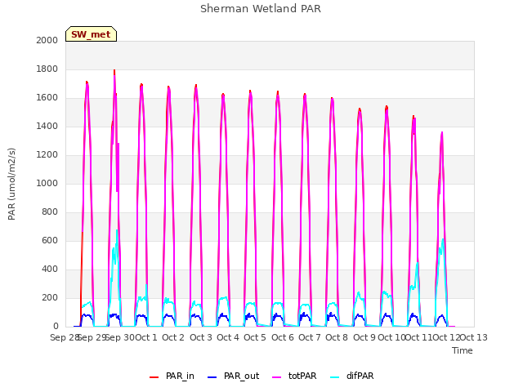The height and width of the screenshot is (392, 523).
Task: Click the chart title Sherman Wetland PAR
Action: pyautogui.click(x=261, y=8)
